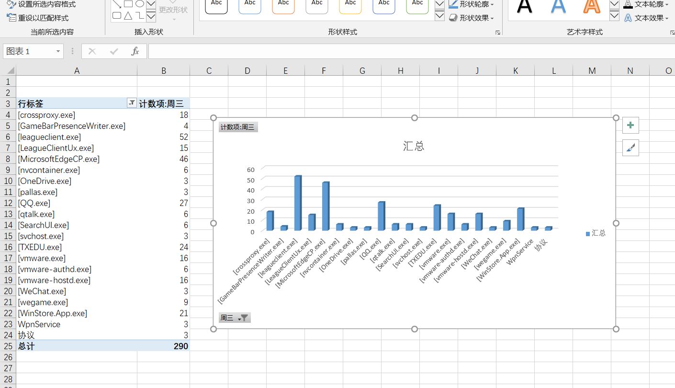Open the Name Box dropdown arrow
This screenshot has height=388, width=675.
58,51
